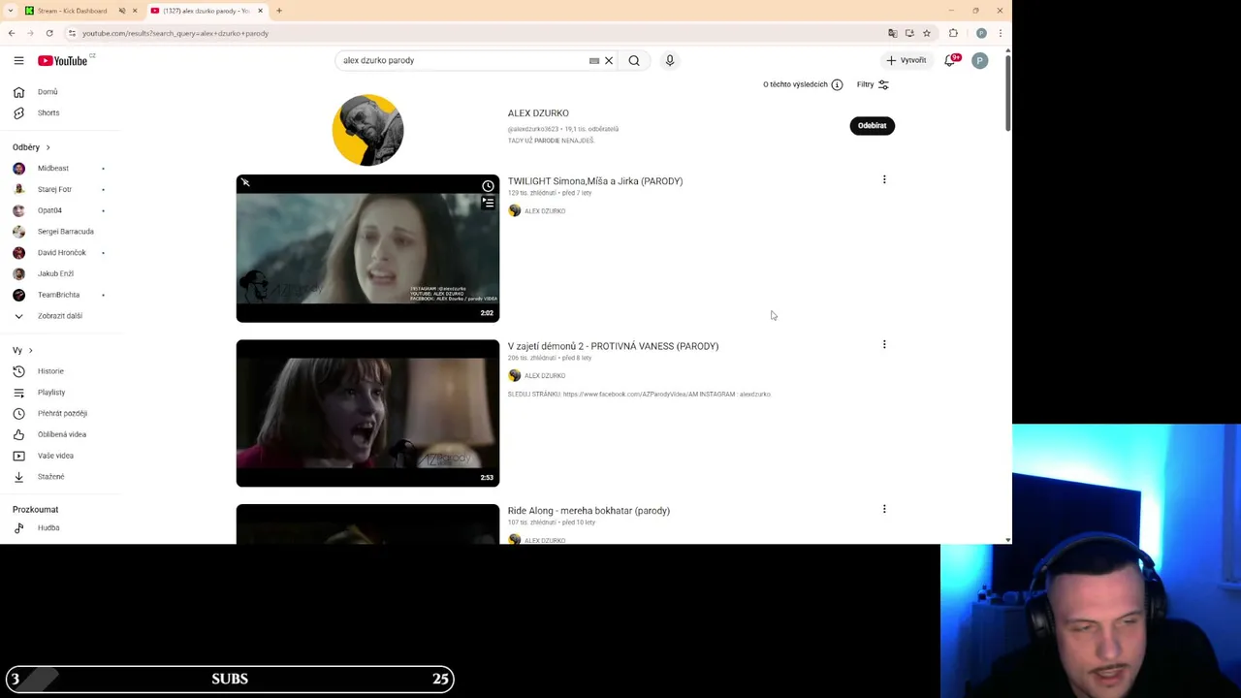This screenshot has height=698, width=1241.
Task: Open V zajetí démonů 2 video title
Action: 613,346
